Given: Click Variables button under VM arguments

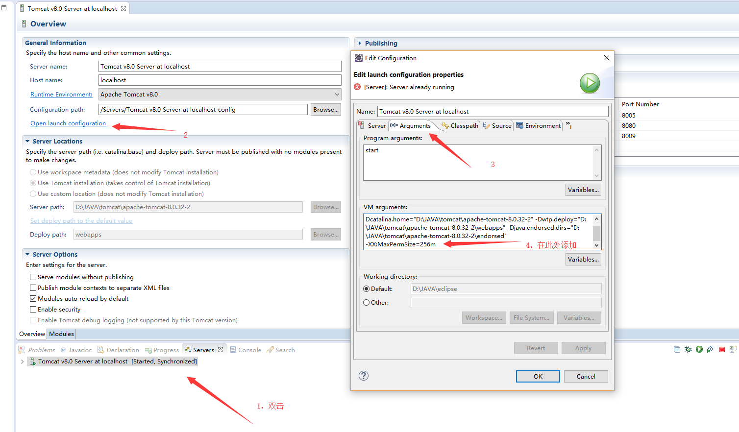Looking at the screenshot, I should pyautogui.click(x=583, y=259).
